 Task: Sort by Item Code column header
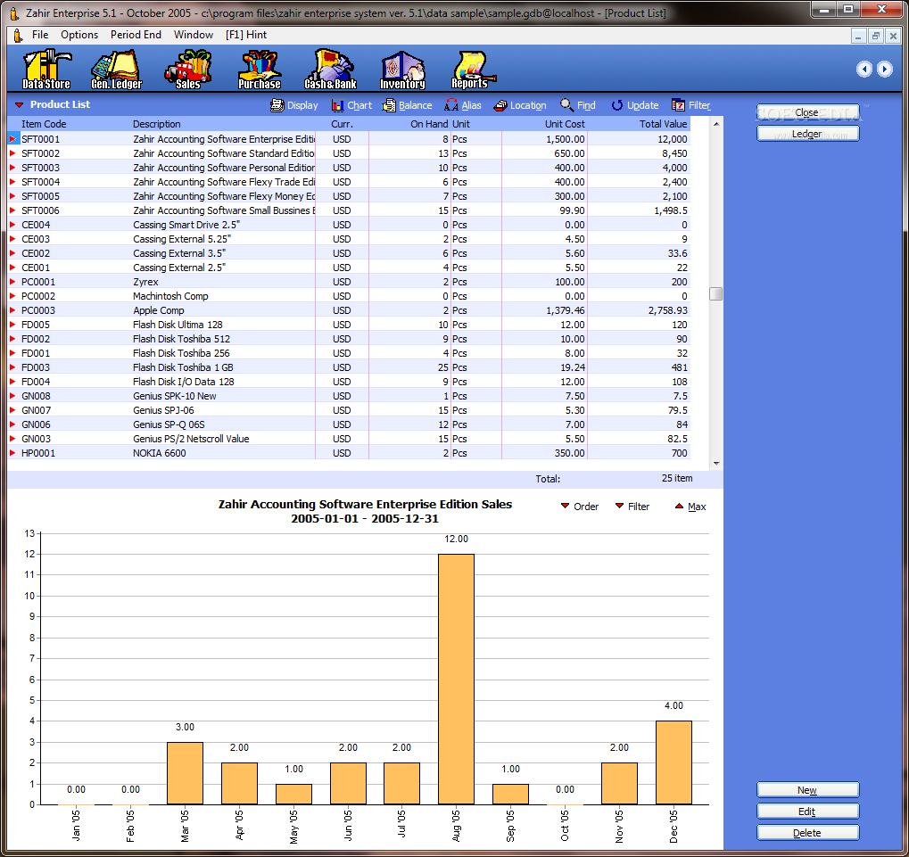click(x=44, y=124)
